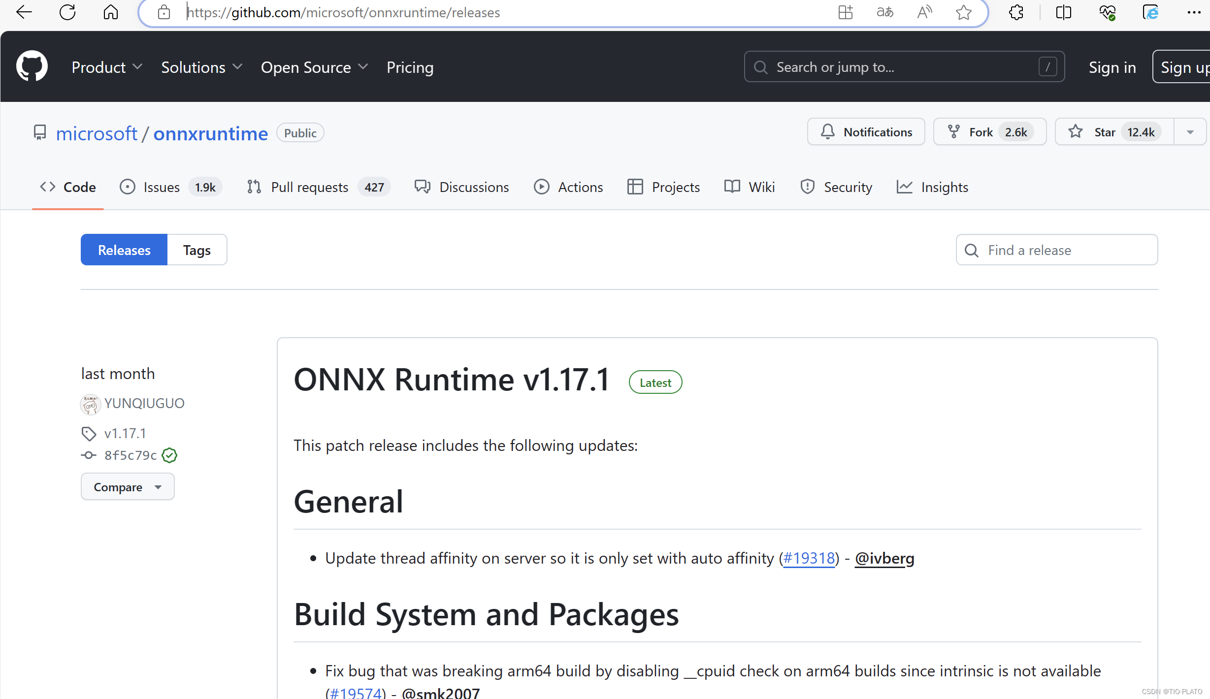Click the General section heading
This screenshot has width=1210, height=699.
349,502
